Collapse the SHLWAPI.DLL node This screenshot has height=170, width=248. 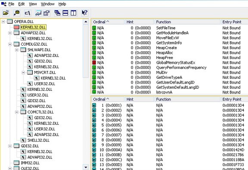point(17,50)
